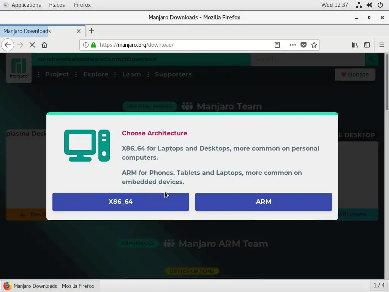389x292 pixels.
Task: Select the Manjaro Downloads tab
Action: click(43, 31)
